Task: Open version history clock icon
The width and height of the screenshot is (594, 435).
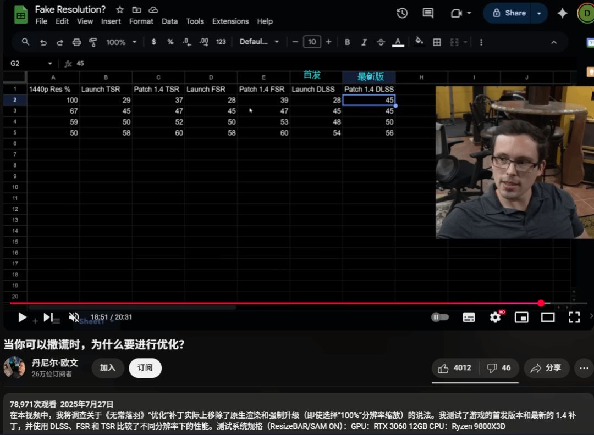Action: click(x=402, y=13)
